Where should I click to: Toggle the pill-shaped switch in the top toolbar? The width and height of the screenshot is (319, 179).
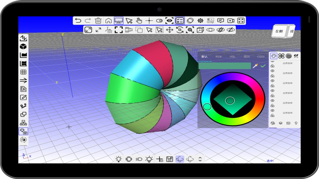(x=159, y=21)
